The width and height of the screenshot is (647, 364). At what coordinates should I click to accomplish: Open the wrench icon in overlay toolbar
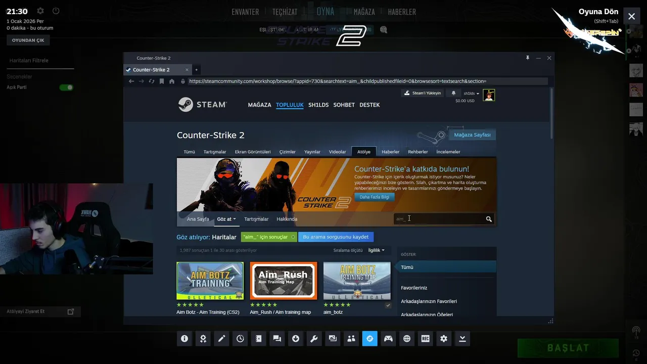(x=314, y=339)
